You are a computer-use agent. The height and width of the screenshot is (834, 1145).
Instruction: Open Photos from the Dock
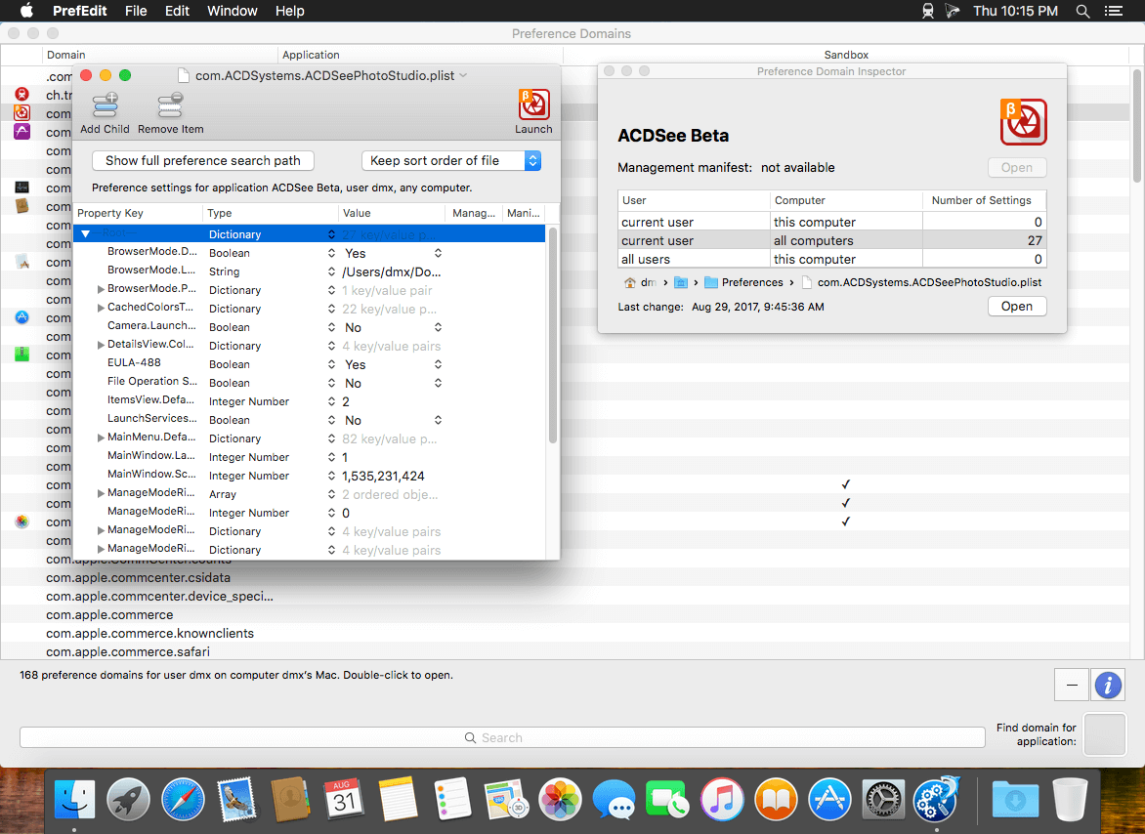560,800
